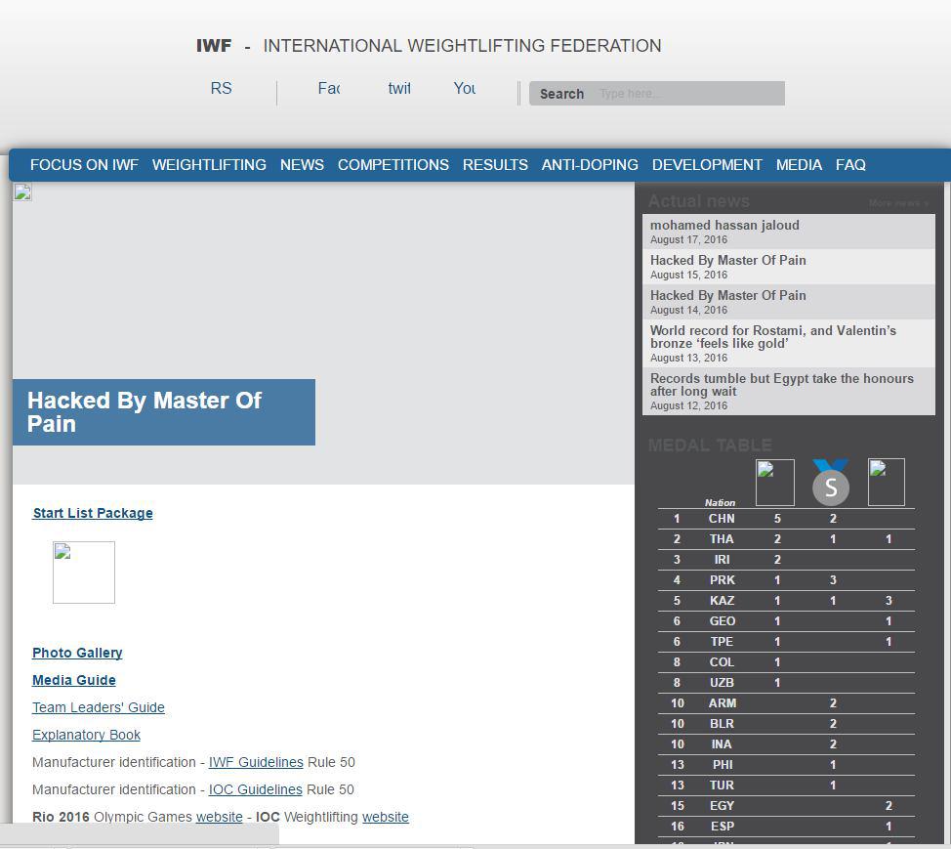Open the Twitter link in the header
The height and width of the screenshot is (849, 951).
(399, 89)
